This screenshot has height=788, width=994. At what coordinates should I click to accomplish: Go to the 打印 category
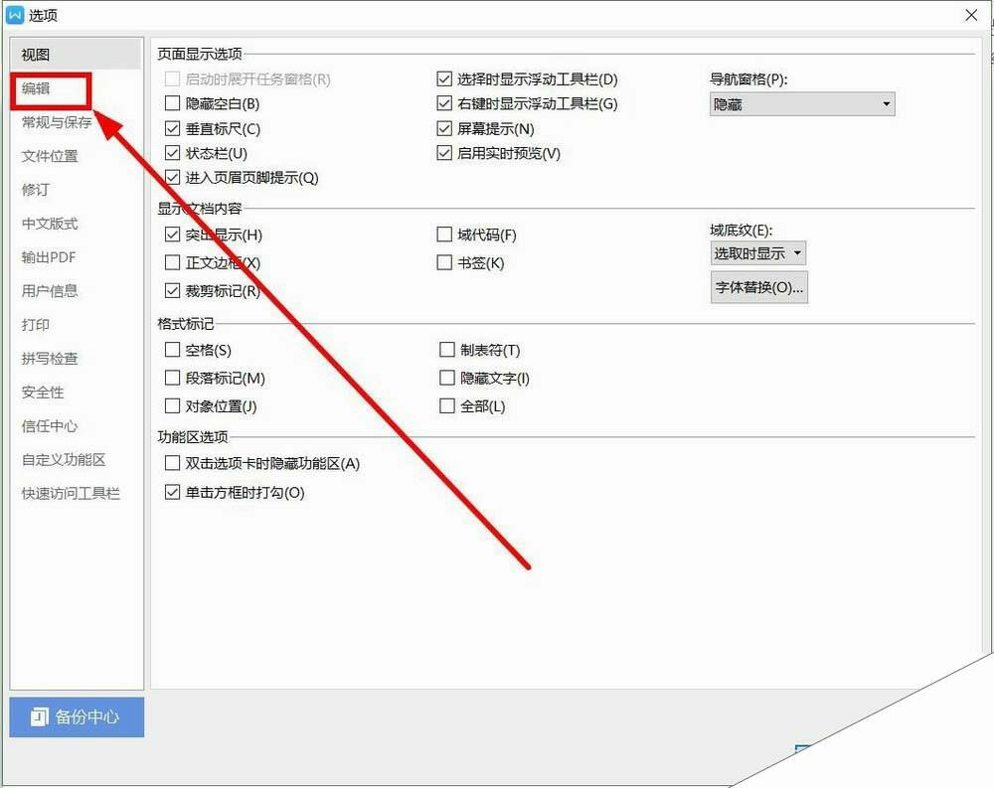[x=35, y=325]
